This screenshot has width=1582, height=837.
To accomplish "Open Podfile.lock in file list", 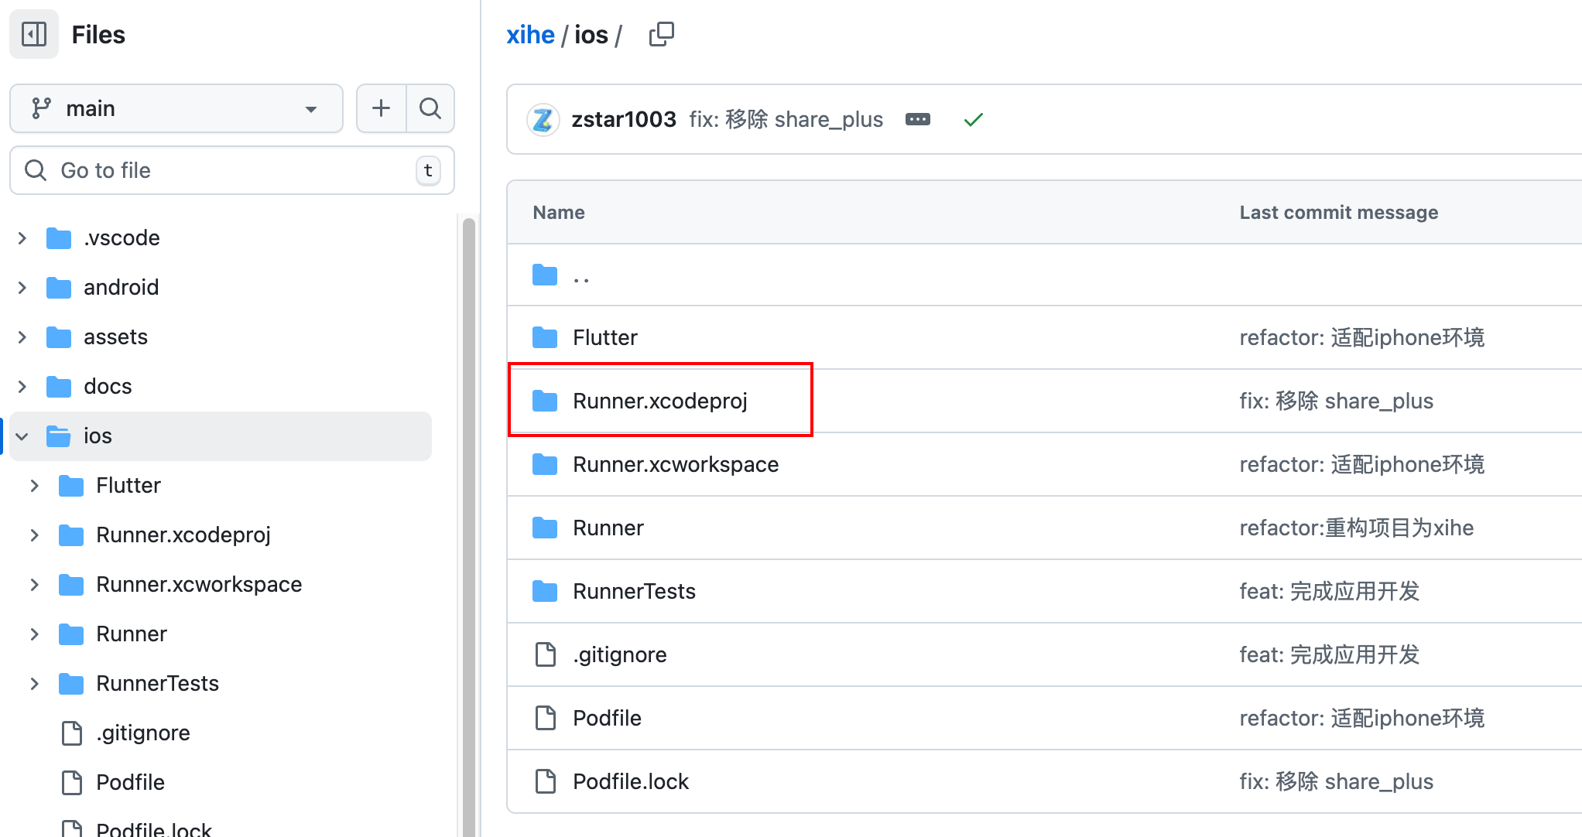I will tap(630, 781).
